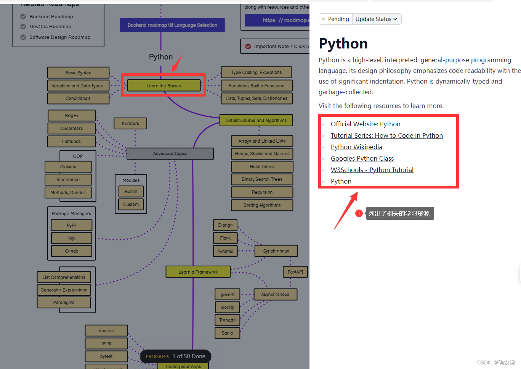Select the Flask node
This screenshot has width=521, height=369.
pos(225,238)
